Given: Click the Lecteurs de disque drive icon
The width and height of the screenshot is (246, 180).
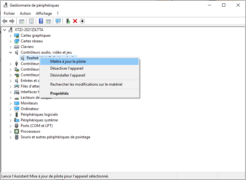Looking at the screenshot, I should click(17, 98).
